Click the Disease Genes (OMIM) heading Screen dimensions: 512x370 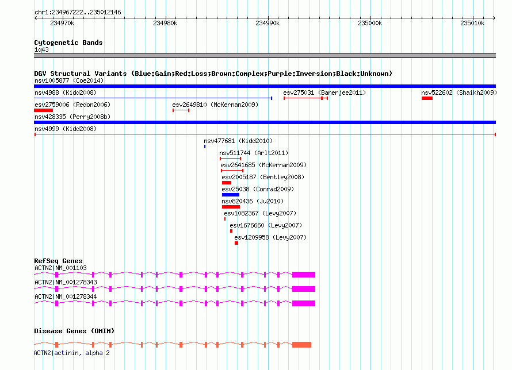[x=74, y=331]
